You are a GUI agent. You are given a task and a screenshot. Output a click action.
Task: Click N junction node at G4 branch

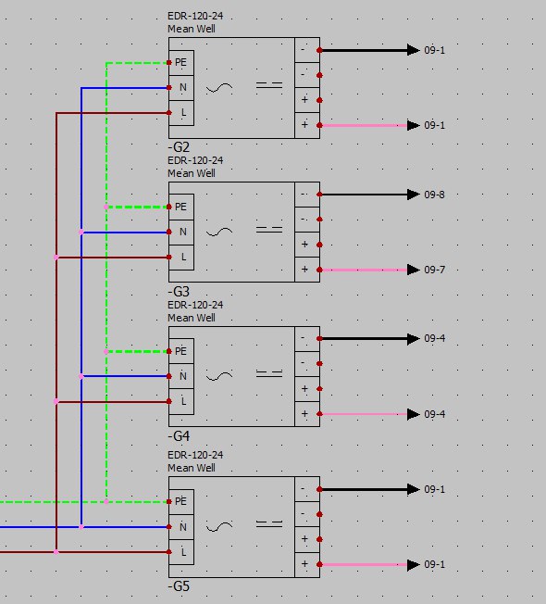click(x=81, y=376)
